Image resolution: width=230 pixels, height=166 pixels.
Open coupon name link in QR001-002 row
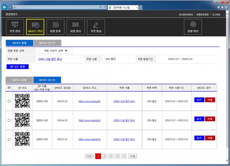[124, 120]
